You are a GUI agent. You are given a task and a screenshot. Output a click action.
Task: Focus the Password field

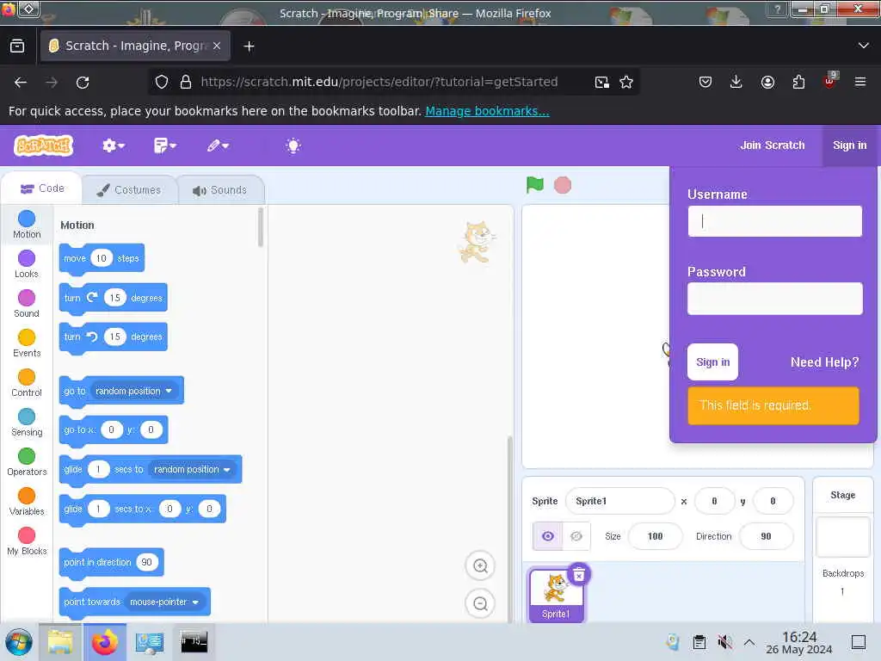pyautogui.click(x=775, y=299)
